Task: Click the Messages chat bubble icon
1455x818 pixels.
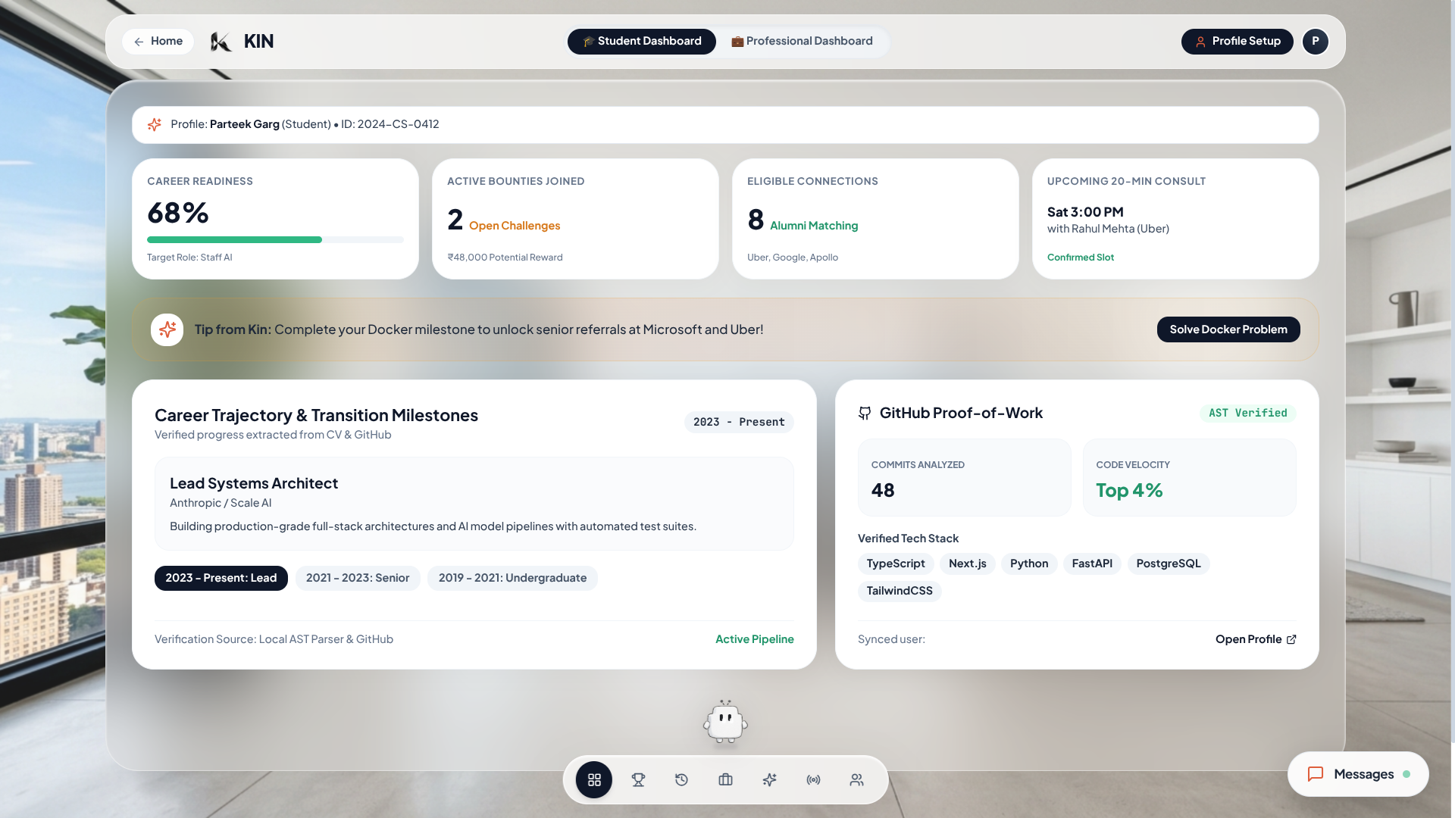Action: click(x=1316, y=774)
